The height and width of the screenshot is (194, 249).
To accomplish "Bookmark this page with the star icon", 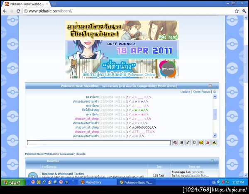I will point(237,11).
